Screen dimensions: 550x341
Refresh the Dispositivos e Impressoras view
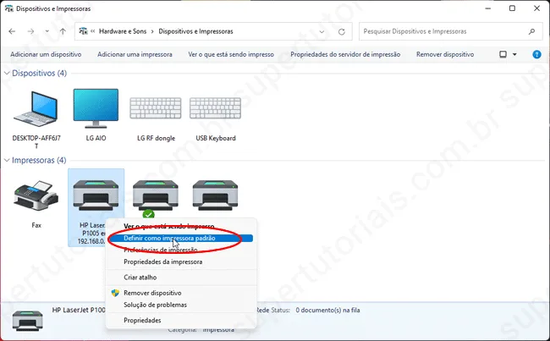(342, 31)
